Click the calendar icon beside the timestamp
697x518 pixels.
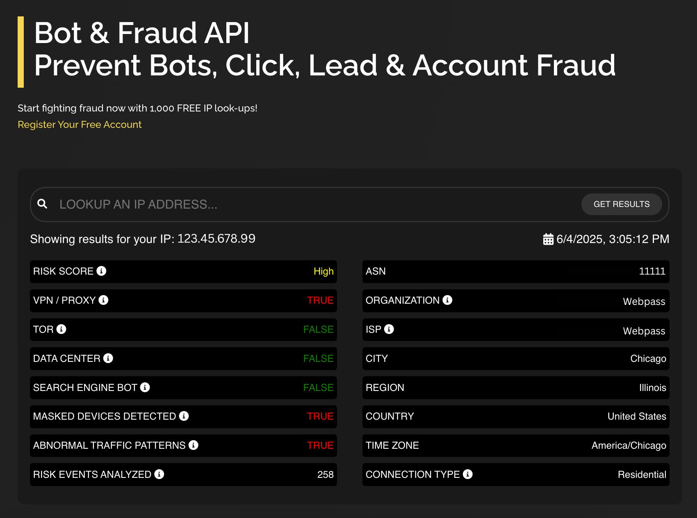[x=548, y=239]
